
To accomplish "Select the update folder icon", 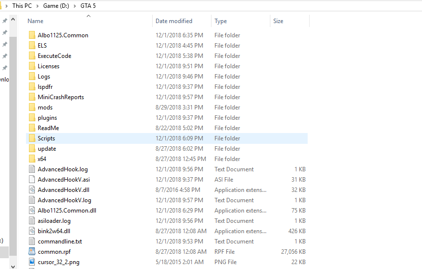I will [32, 148].
